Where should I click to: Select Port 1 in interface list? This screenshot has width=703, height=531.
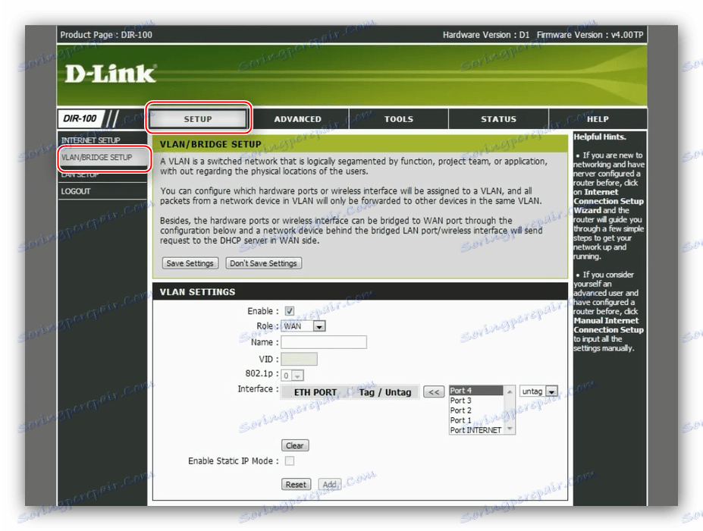click(476, 420)
